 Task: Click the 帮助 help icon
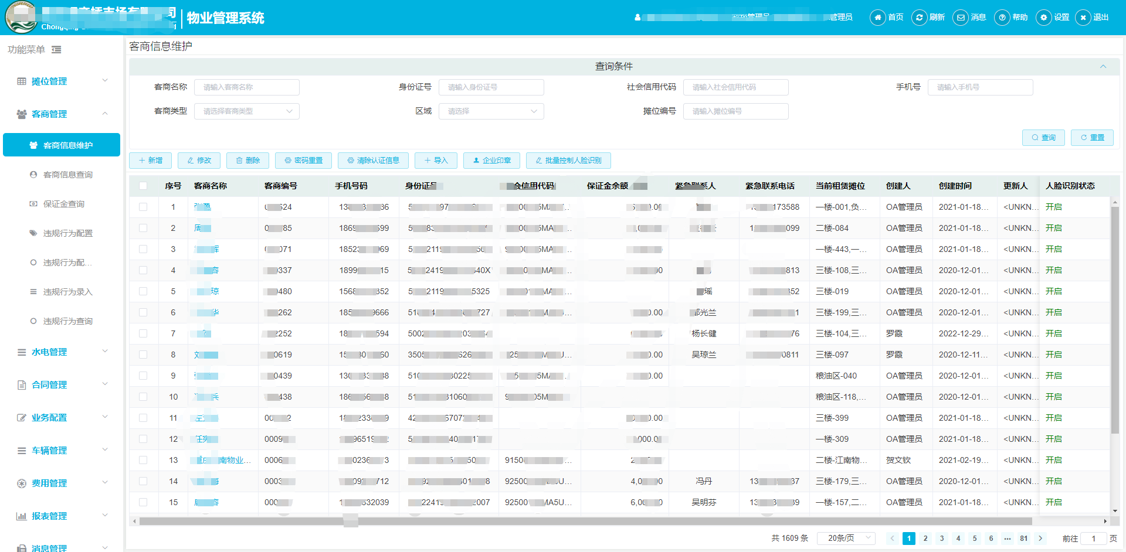[1002, 18]
